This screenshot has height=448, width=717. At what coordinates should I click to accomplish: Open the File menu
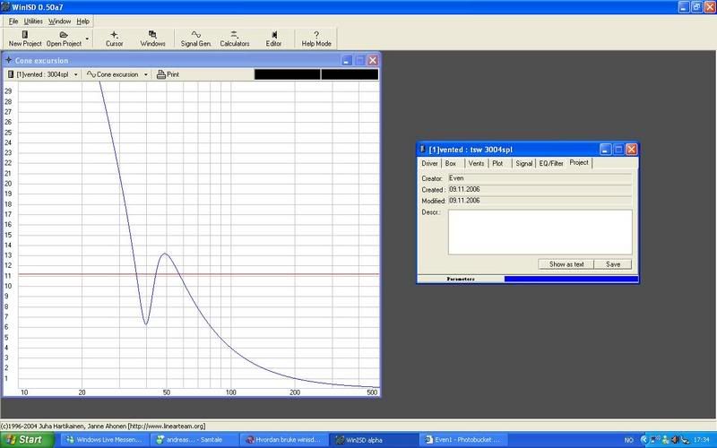(x=13, y=20)
